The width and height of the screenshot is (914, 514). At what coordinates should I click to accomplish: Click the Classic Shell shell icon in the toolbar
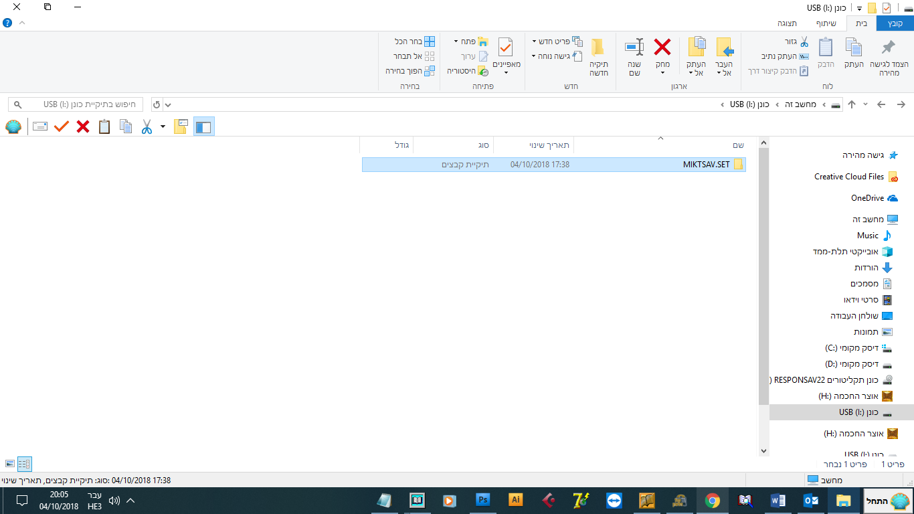pyautogui.click(x=13, y=126)
